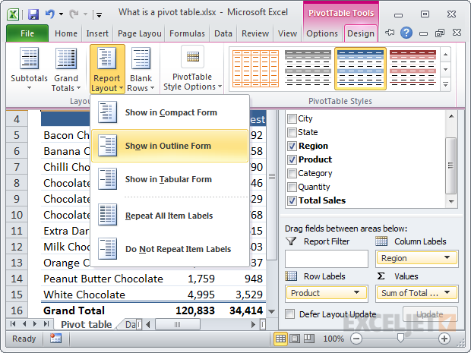Enable Defer Layout Update checkbox
This screenshot has width=471, height=353.
coord(290,314)
